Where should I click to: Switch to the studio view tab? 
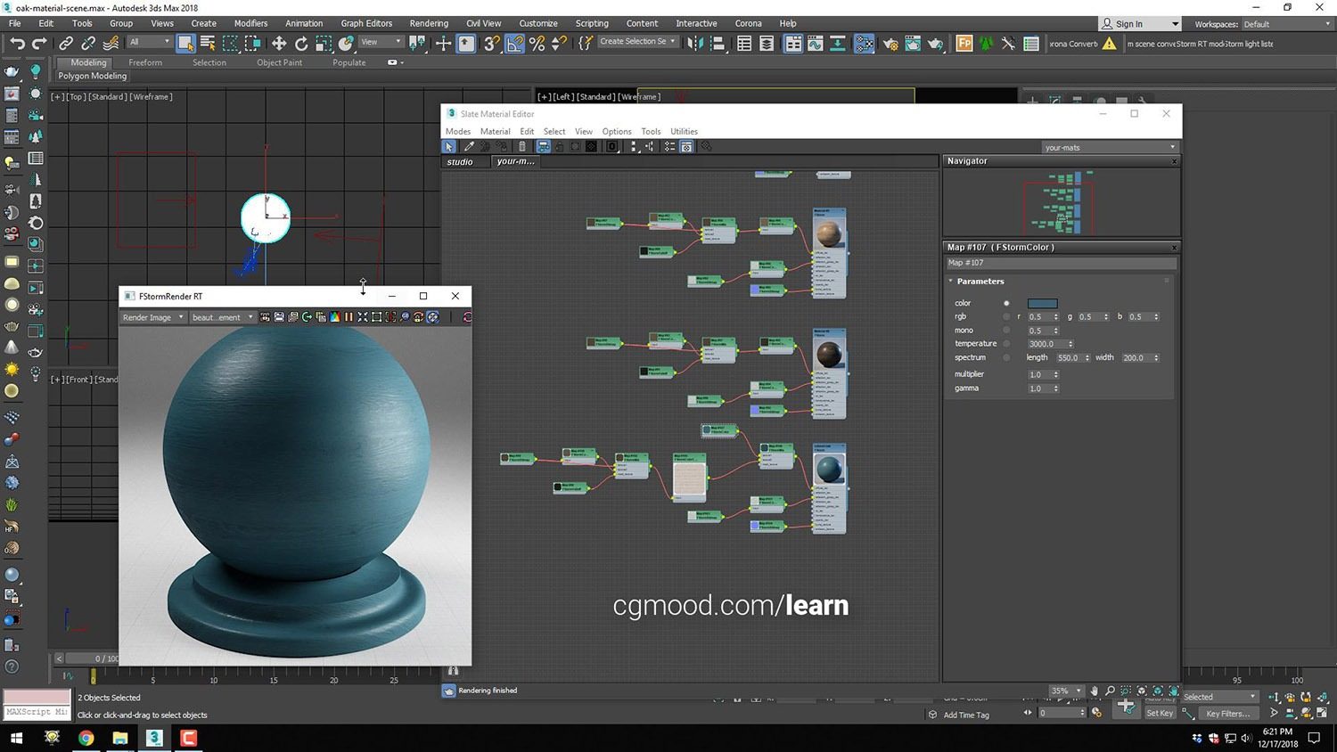coord(460,161)
